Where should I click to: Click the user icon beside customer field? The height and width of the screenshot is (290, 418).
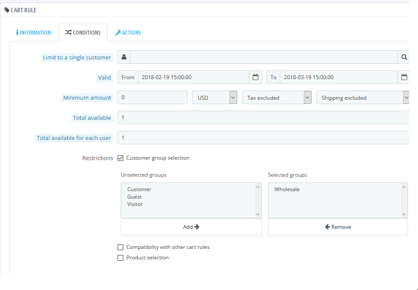(124, 57)
